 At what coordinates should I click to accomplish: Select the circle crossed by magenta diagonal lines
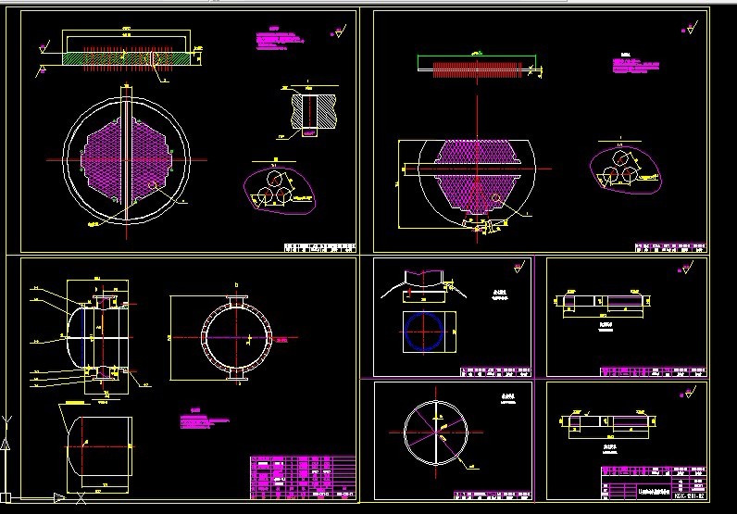tap(436, 433)
